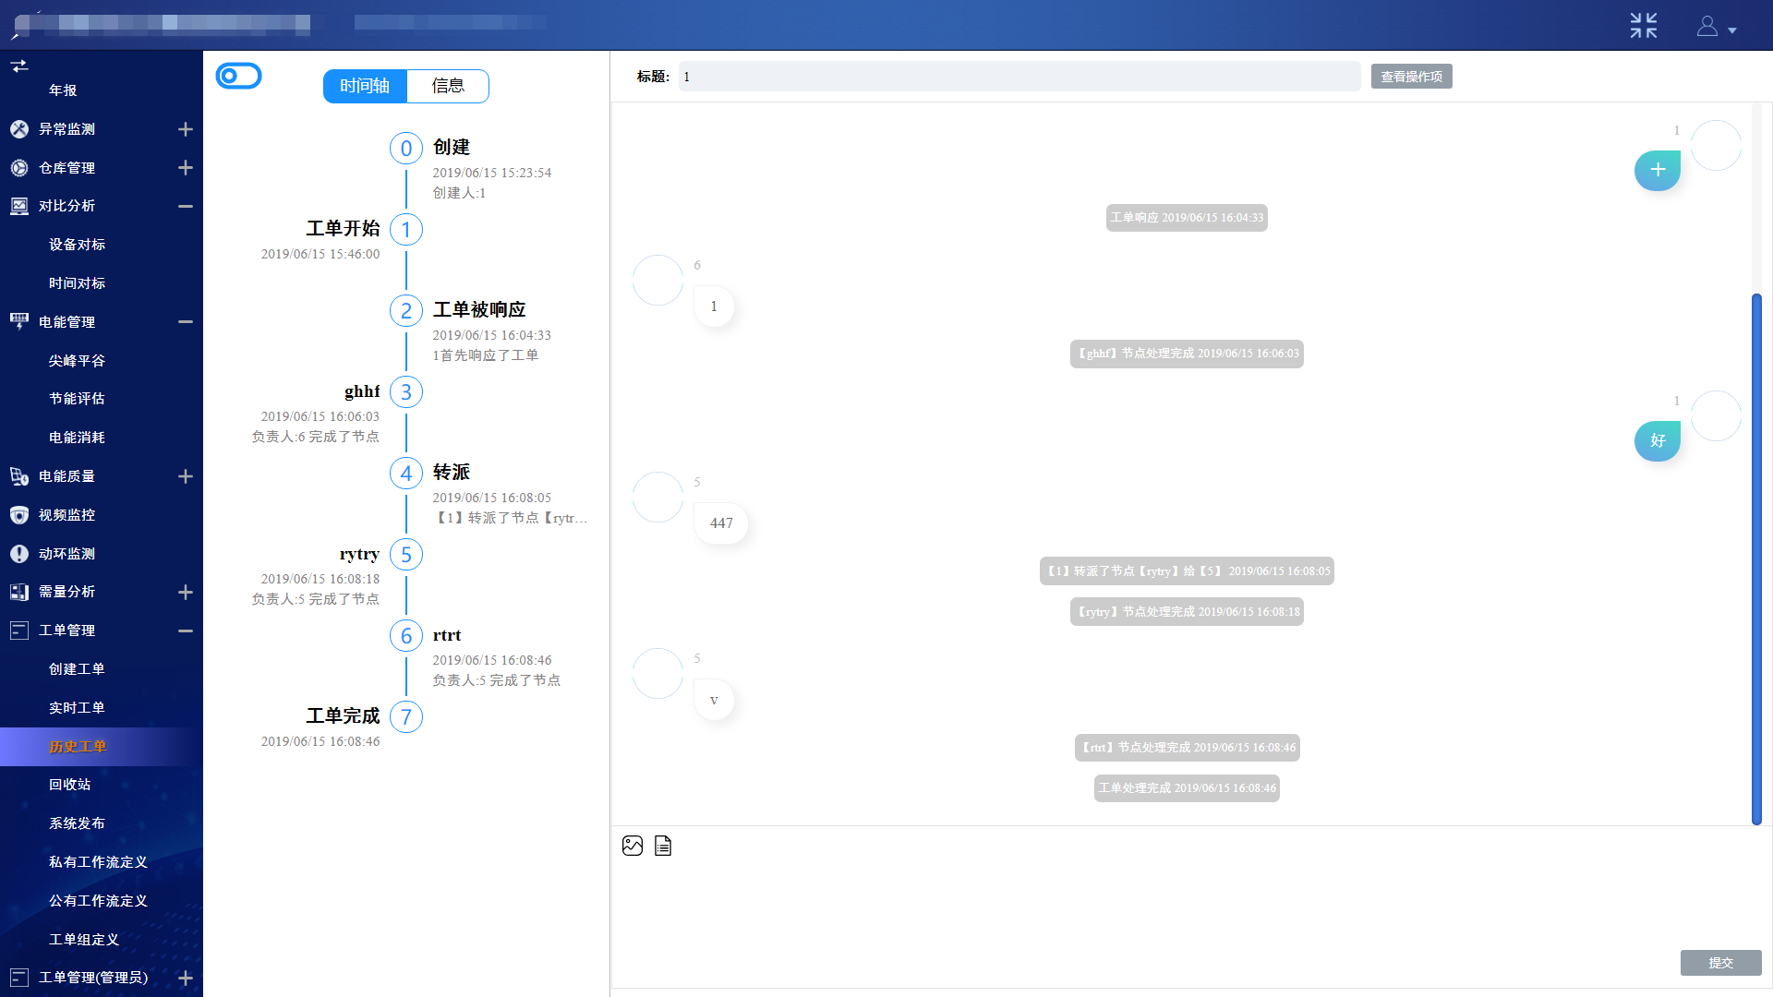
Task: Switch to the 信息 tab
Action: tap(448, 86)
